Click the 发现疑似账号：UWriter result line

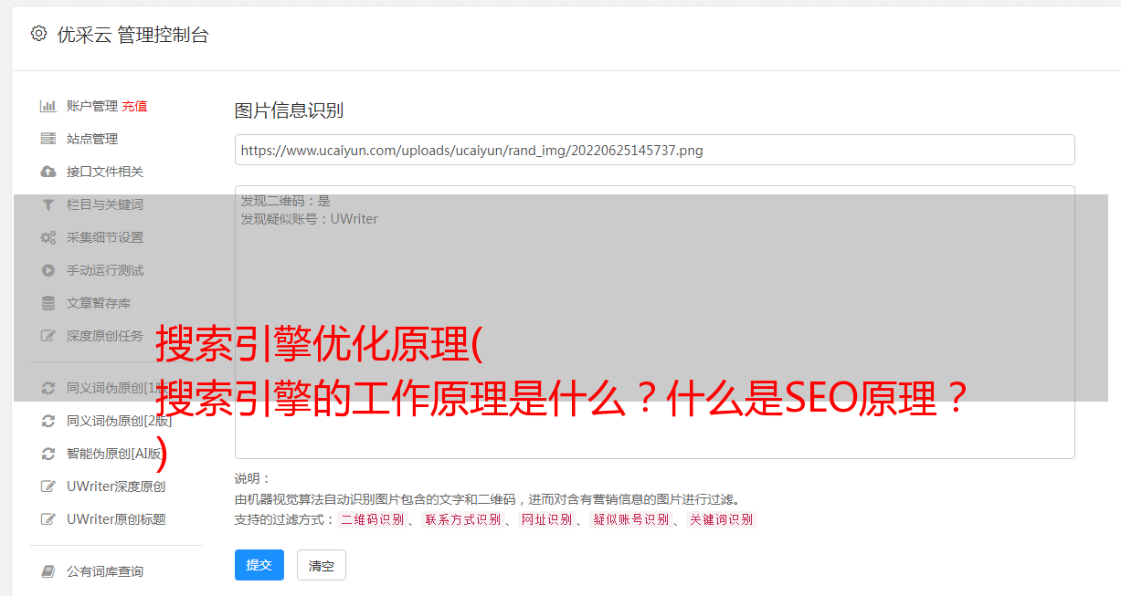click(310, 219)
